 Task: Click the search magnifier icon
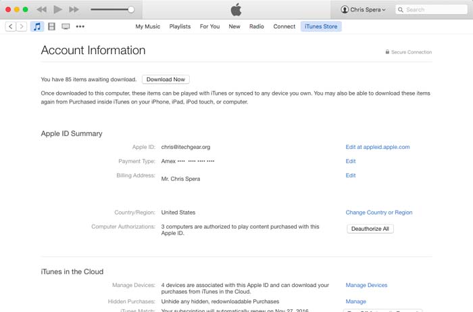[400, 9]
